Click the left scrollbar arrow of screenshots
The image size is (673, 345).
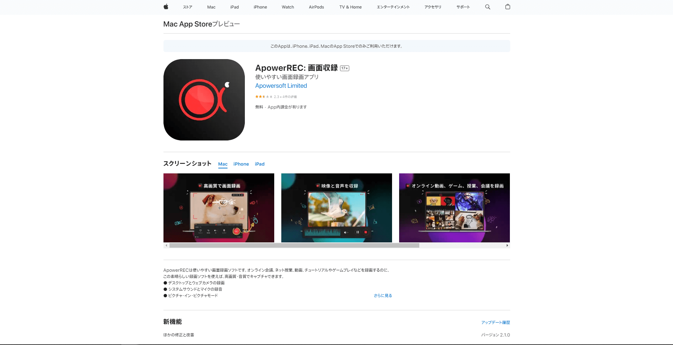coord(166,245)
